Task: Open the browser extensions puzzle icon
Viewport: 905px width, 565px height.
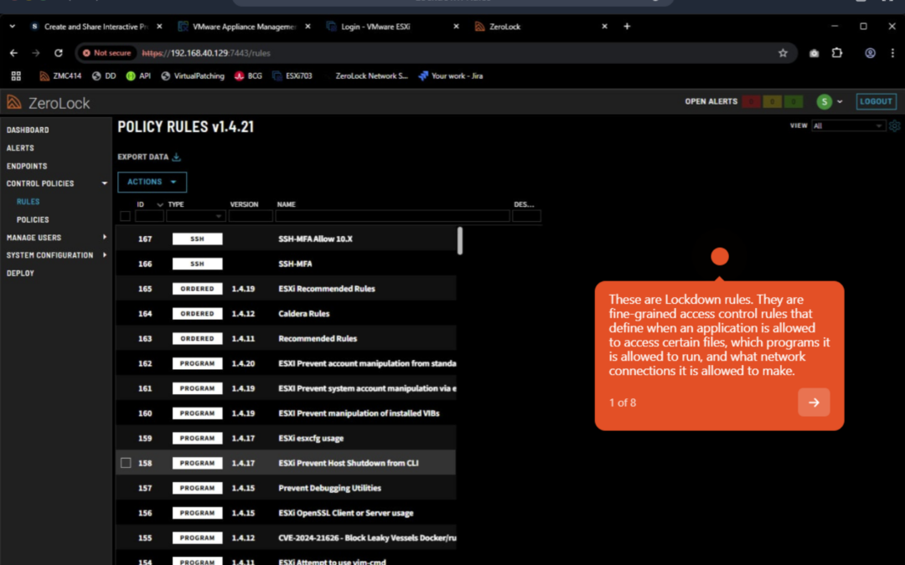Action: (x=836, y=53)
